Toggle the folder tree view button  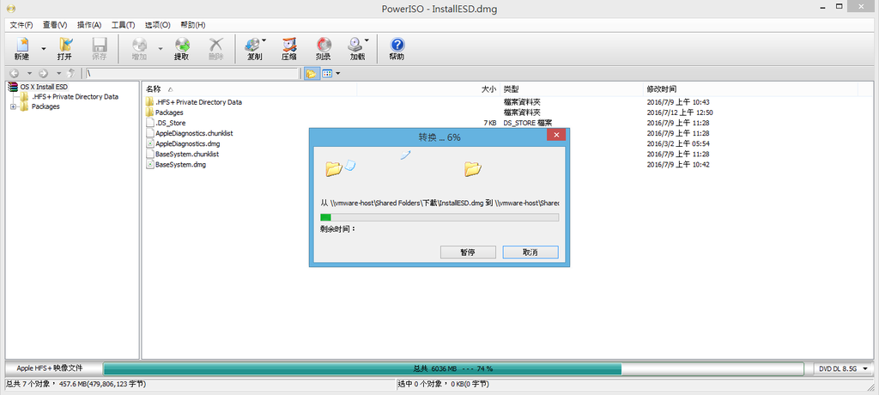(311, 74)
